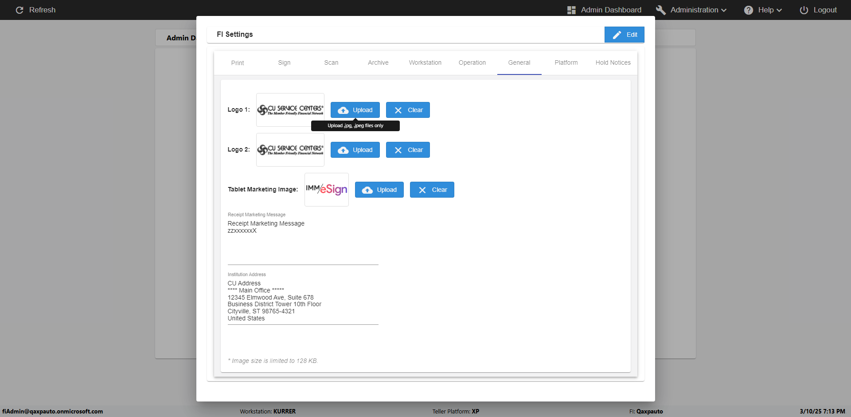Screen dimensions: 851x417
Task: Expand the Help dropdown chevron
Action: click(x=779, y=10)
